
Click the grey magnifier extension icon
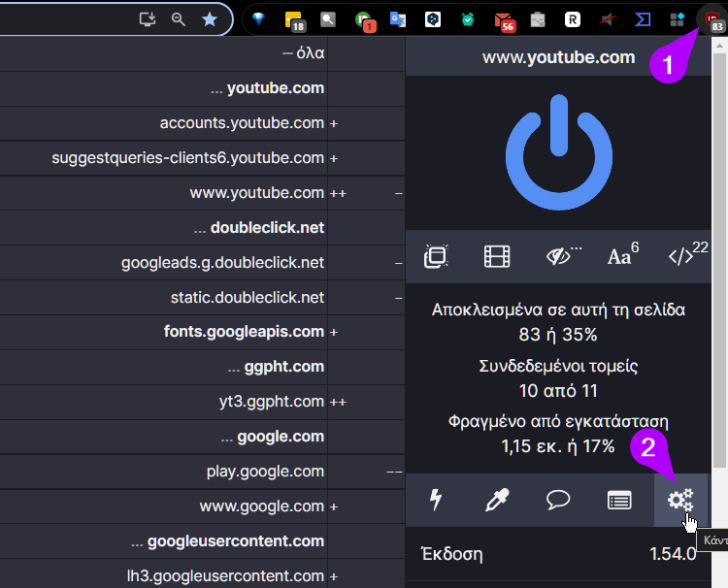click(x=328, y=19)
